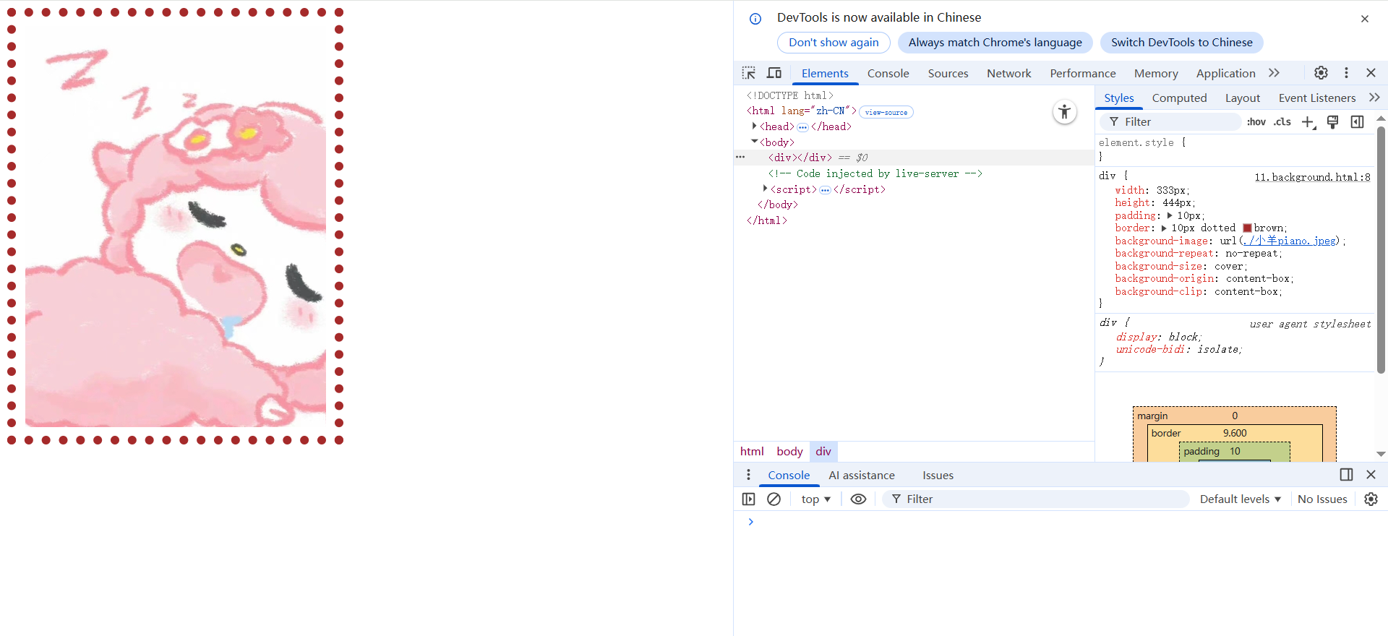Close the console drawer

tap(1371, 475)
